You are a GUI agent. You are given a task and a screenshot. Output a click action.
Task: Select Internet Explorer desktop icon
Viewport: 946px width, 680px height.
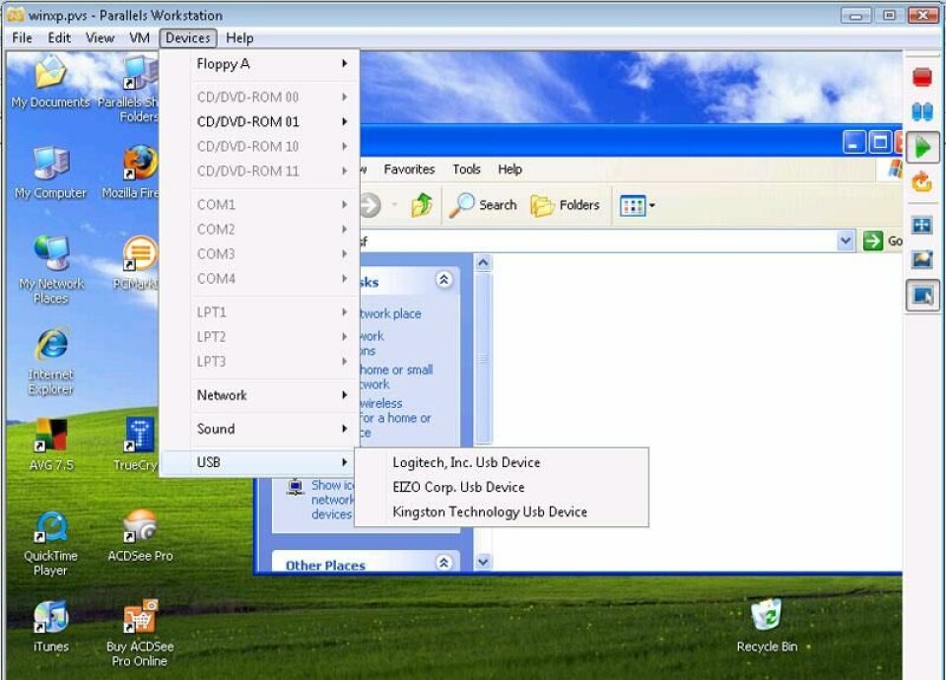click(x=50, y=362)
